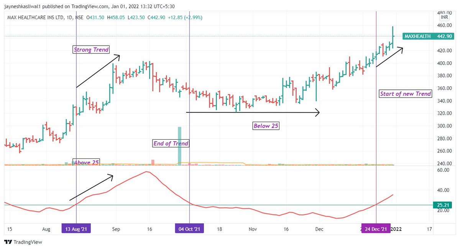Select the 'Strong Trend' annotation label

[x=91, y=49]
